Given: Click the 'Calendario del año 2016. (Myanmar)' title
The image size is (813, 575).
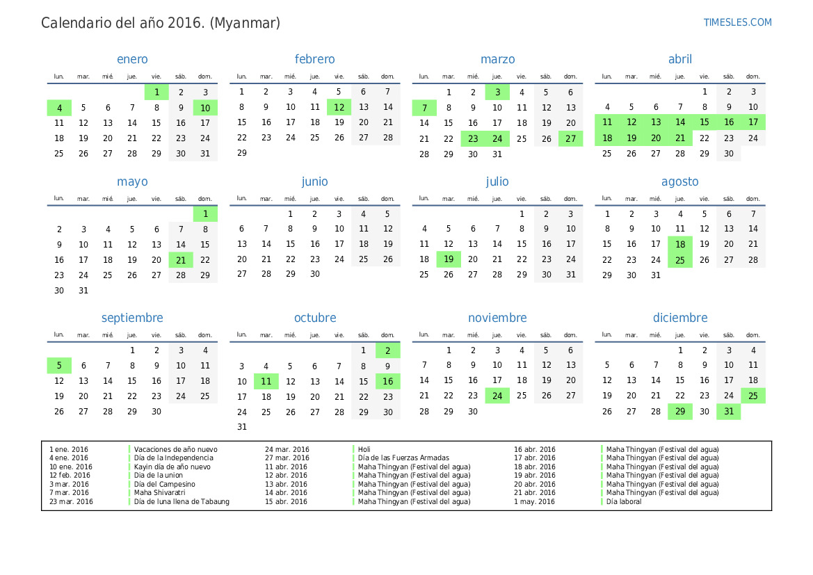Looking at the screenshot, I should click(161, 23).
